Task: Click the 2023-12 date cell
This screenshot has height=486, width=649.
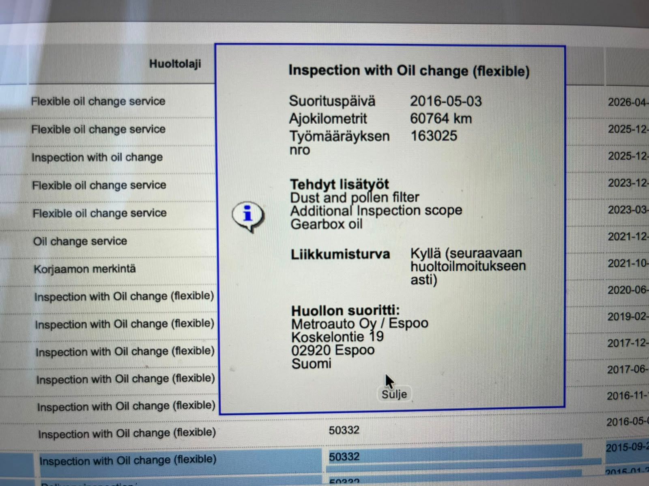Action: tap(628, 183)
